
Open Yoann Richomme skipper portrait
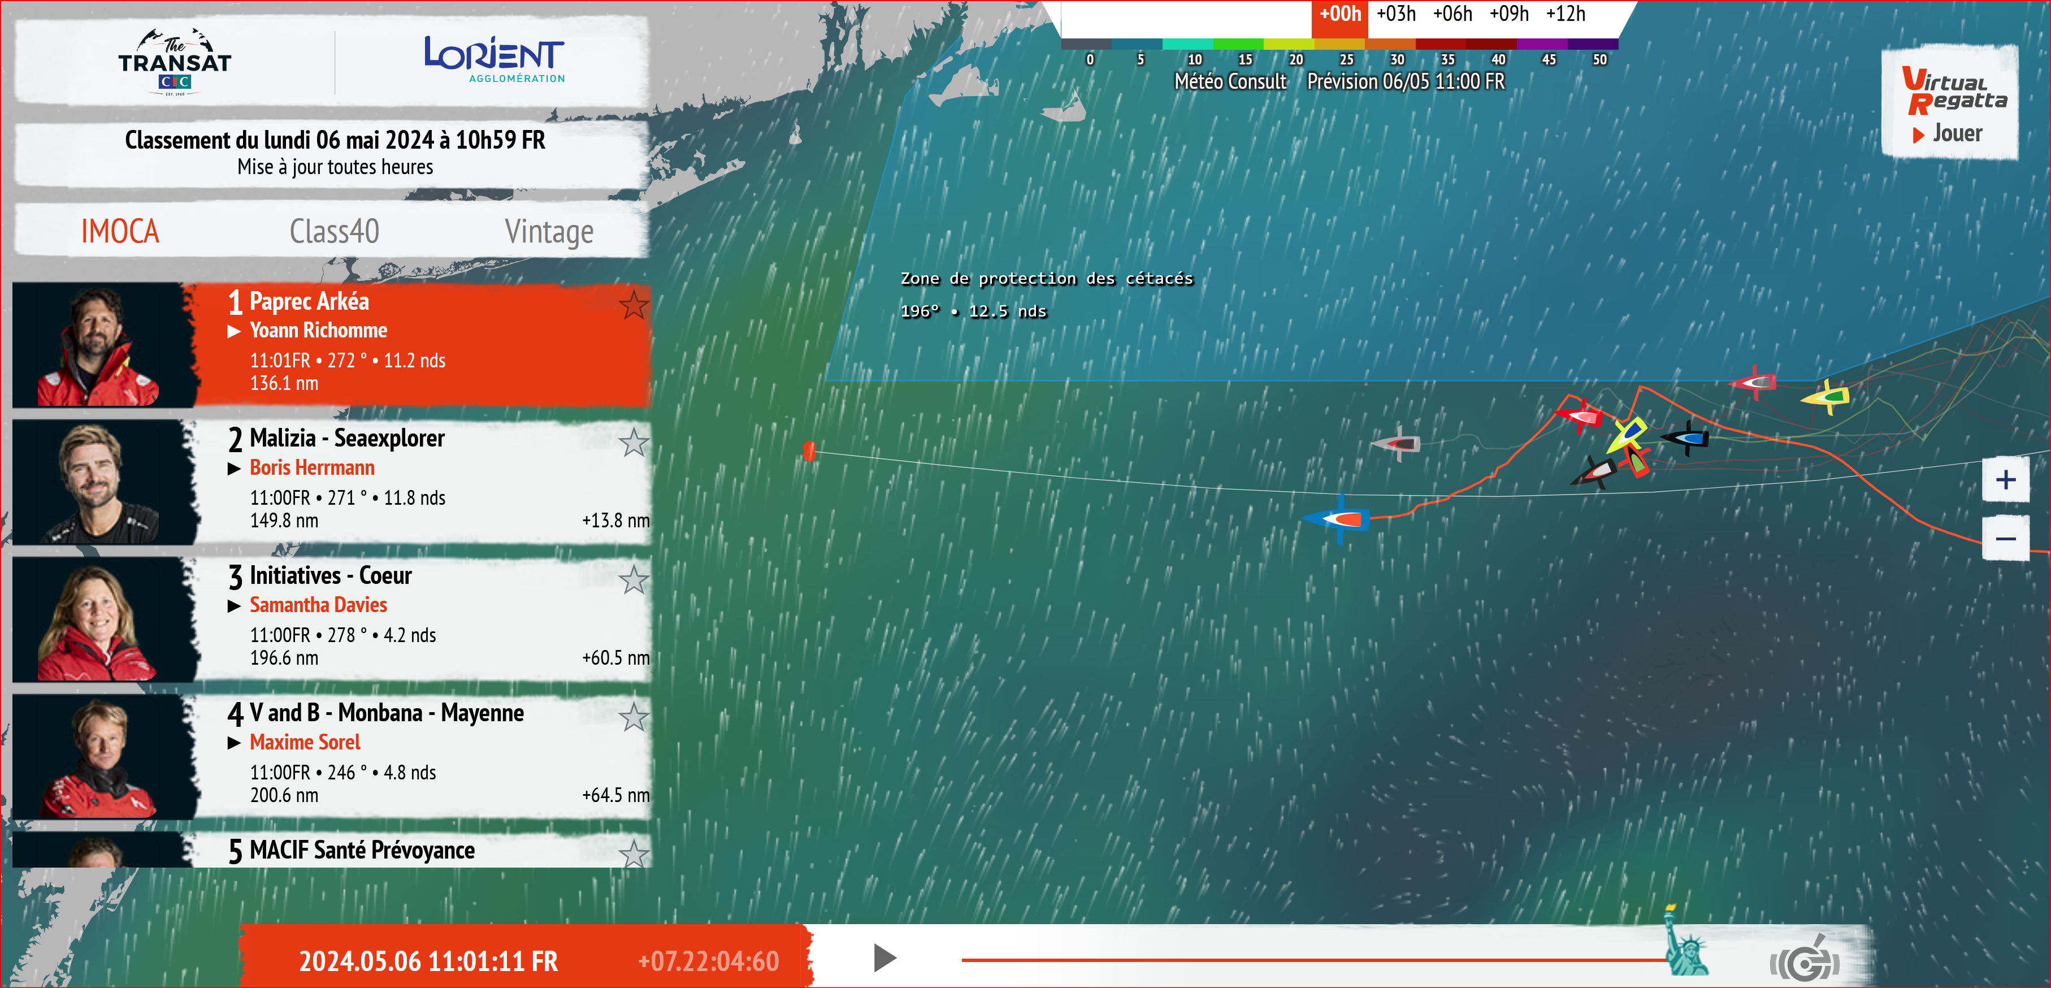click(x=103, y=345)
